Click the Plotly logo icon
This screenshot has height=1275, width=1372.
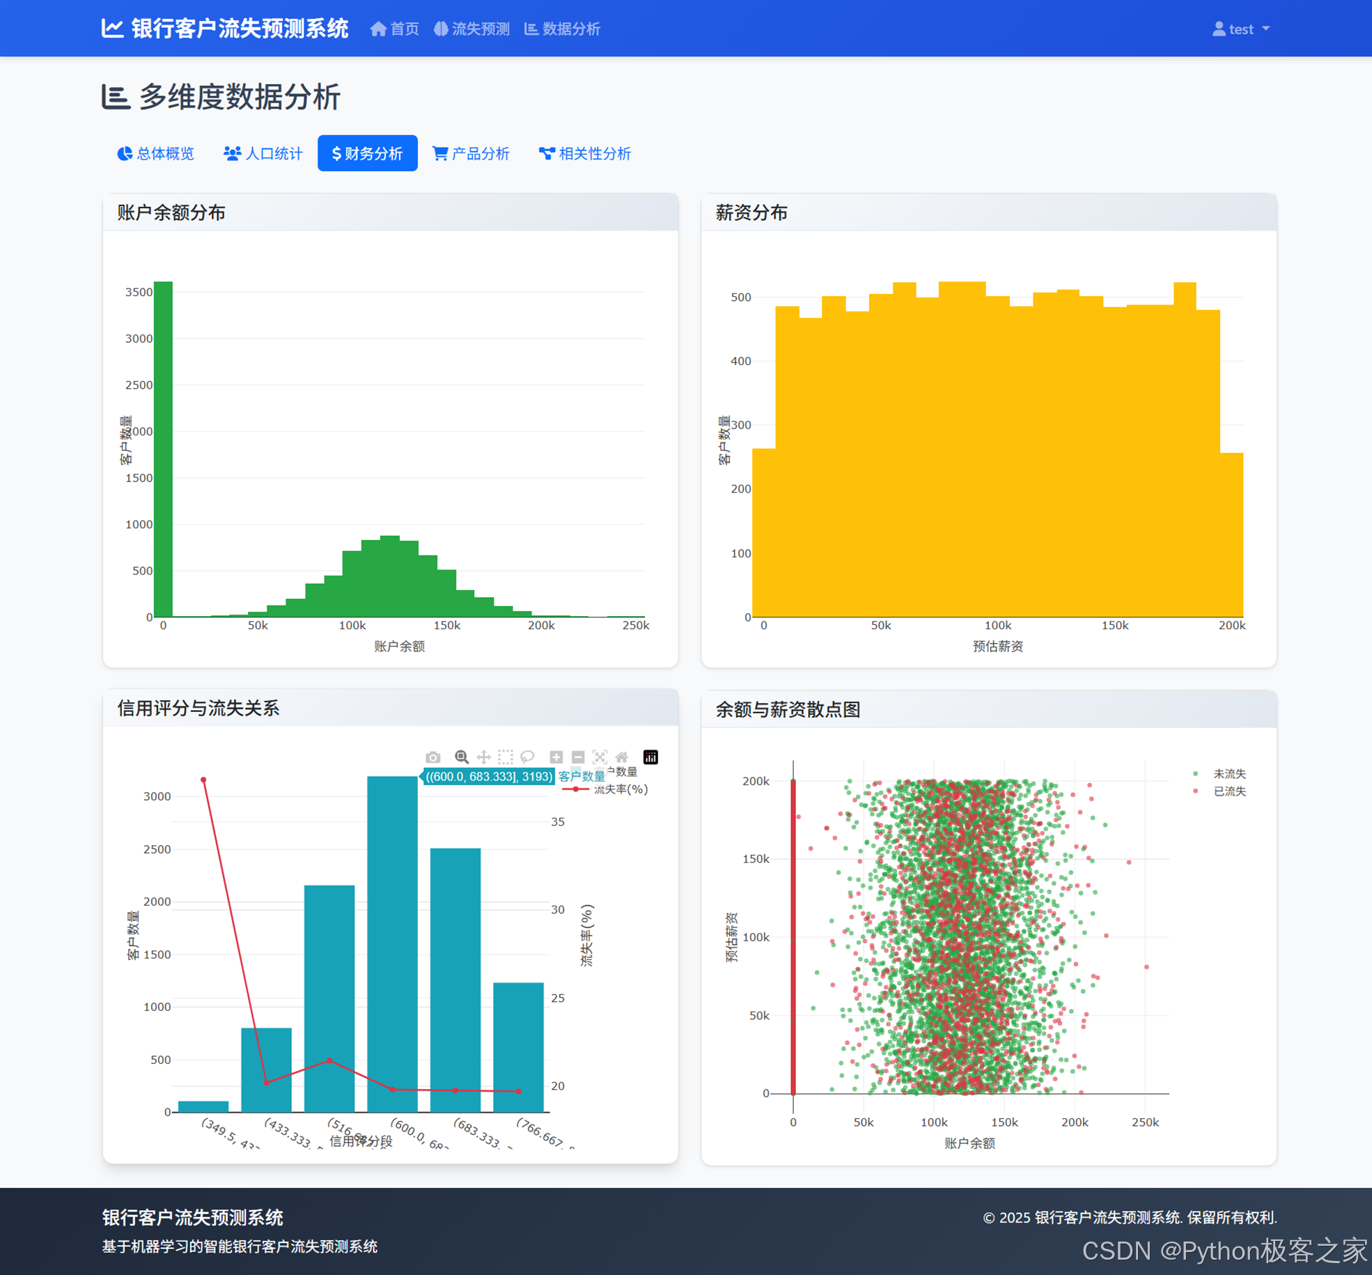coord(650,757)
